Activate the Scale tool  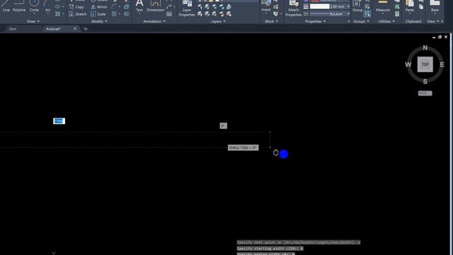[x=98, y=14]
